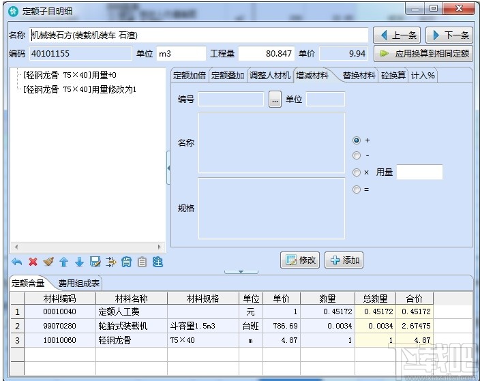The image size is (480, 381).
Task: Click the 名称 field at the top
Action: (198, 35)
